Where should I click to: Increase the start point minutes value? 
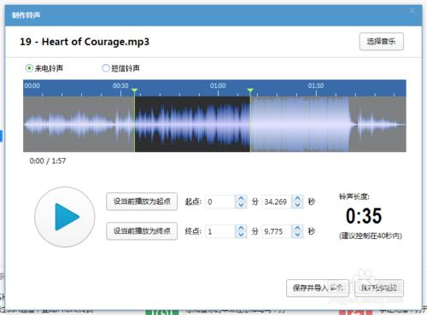pyautogui.click(x=241, y=199)
